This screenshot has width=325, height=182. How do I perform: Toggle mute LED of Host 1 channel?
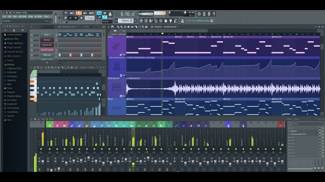point(32,35)
